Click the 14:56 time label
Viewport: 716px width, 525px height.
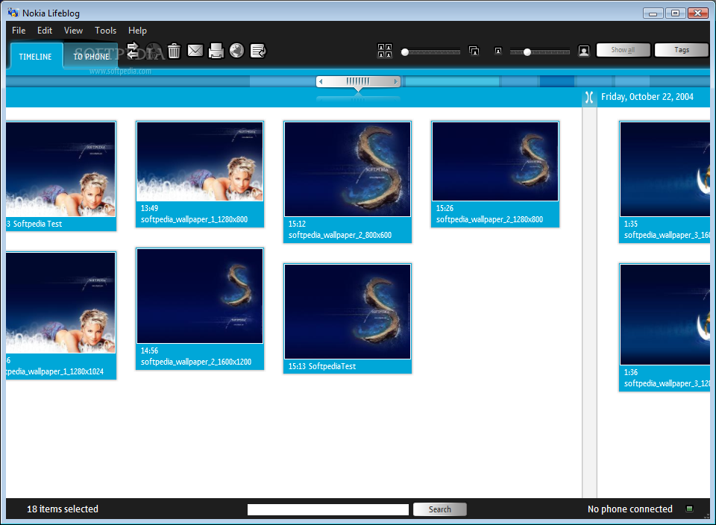[x=149, y=350]
